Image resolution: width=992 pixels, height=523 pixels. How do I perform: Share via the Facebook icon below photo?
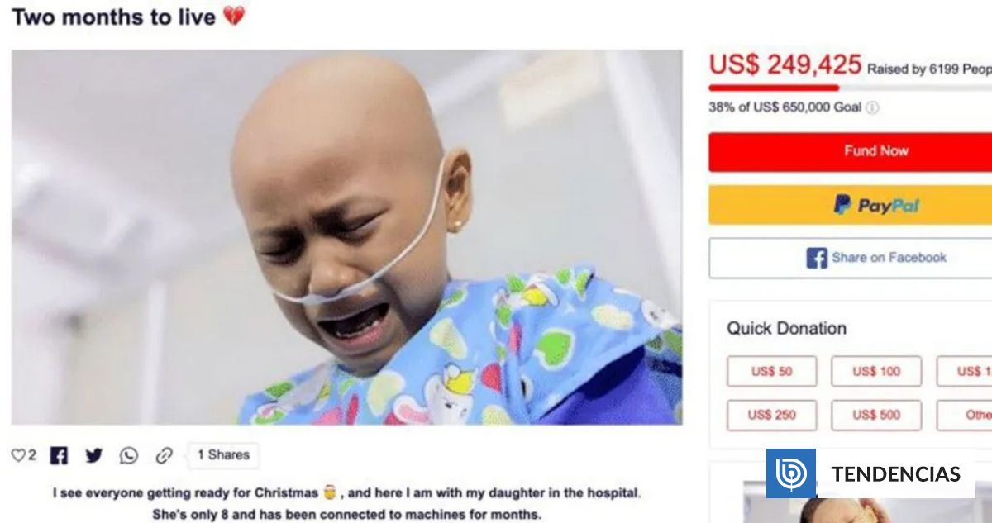click(59, 455)
